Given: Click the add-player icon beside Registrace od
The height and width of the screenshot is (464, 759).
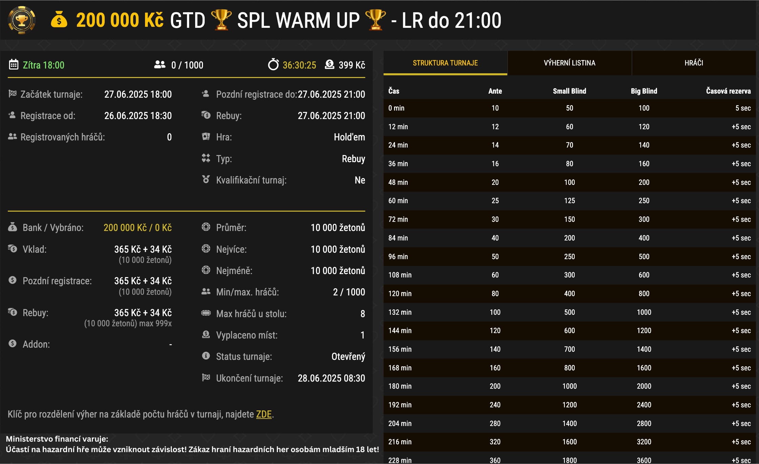Looking at the screenshot, I should coord(12,115).
